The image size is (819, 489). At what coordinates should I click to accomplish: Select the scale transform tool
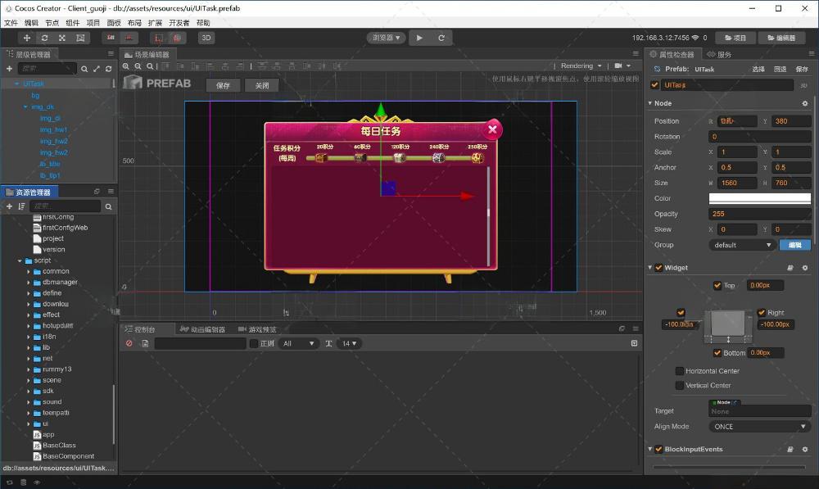(62, 38)
